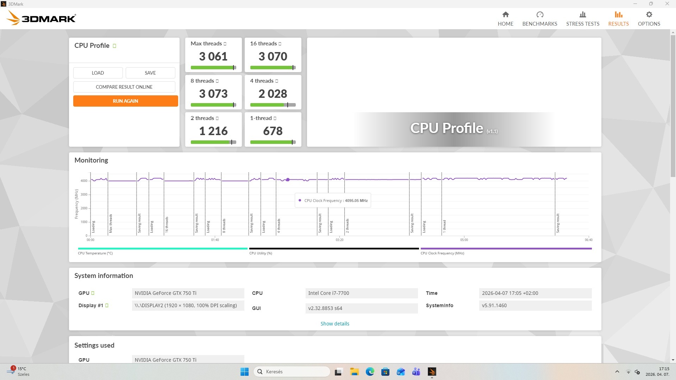Screen dimensions: 676x380
Task: Open the Benchmarks gauge icon
Action: (539, 15)
